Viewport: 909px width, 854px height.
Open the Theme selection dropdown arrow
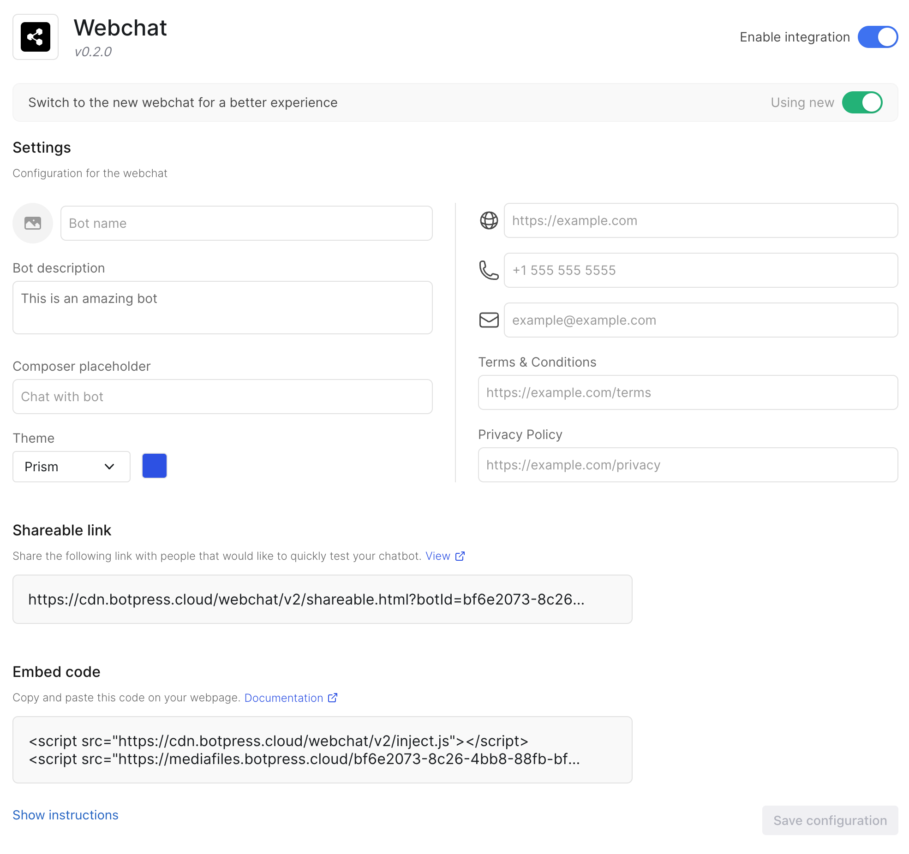click(x=111, y=466)
